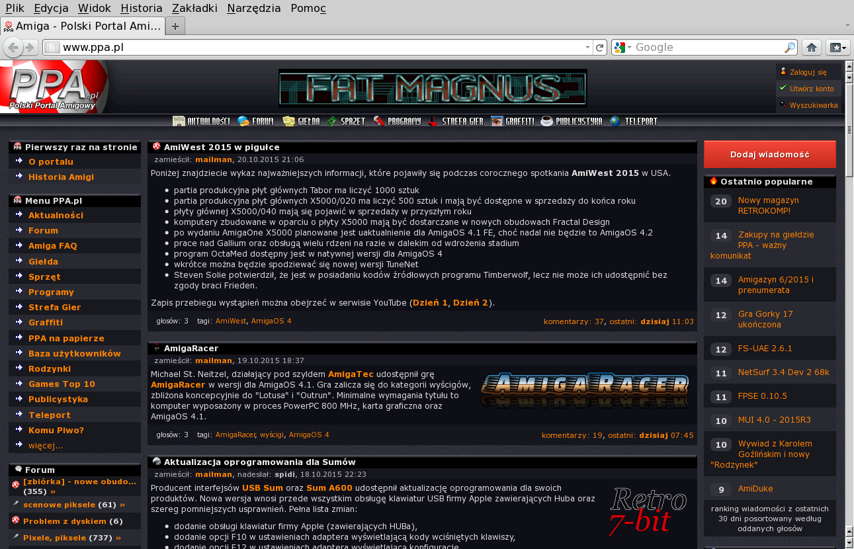The width and height of the screenshot is (854, 549).
Task: Click the Dodaj wiadomość button
Action: coord(769,154)
